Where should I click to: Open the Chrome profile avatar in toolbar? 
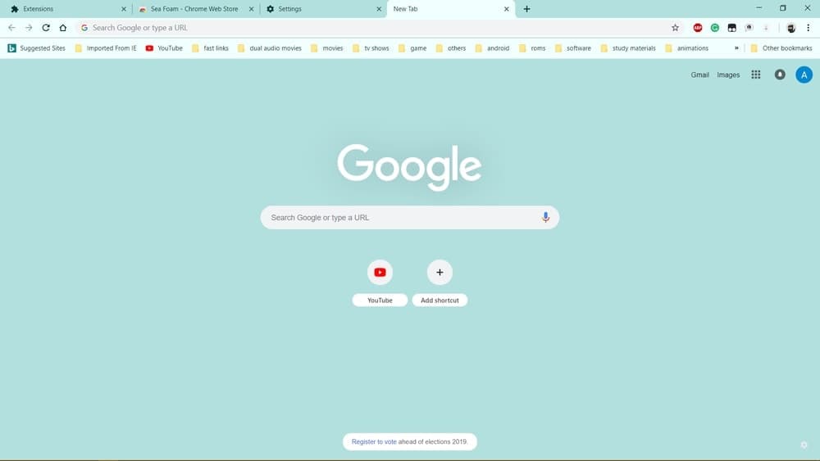[x=791, y=28]
